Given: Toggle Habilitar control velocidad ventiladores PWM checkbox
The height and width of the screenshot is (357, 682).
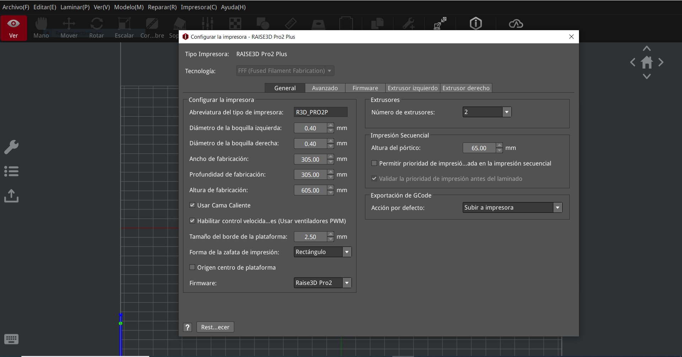Looking at the screenshot, I should coord(192,221).
